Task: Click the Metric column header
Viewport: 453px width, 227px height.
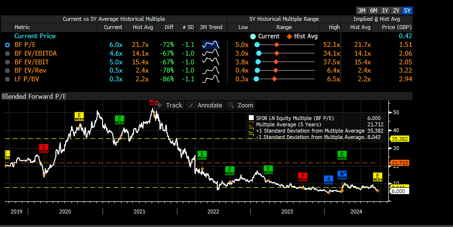Action: coord(22,27)
